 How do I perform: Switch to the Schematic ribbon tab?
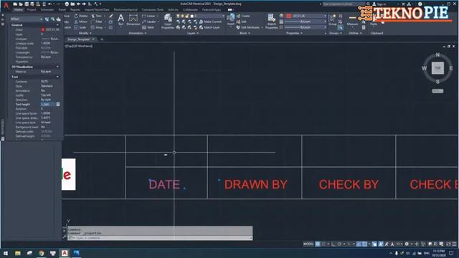tap(47, 9)
